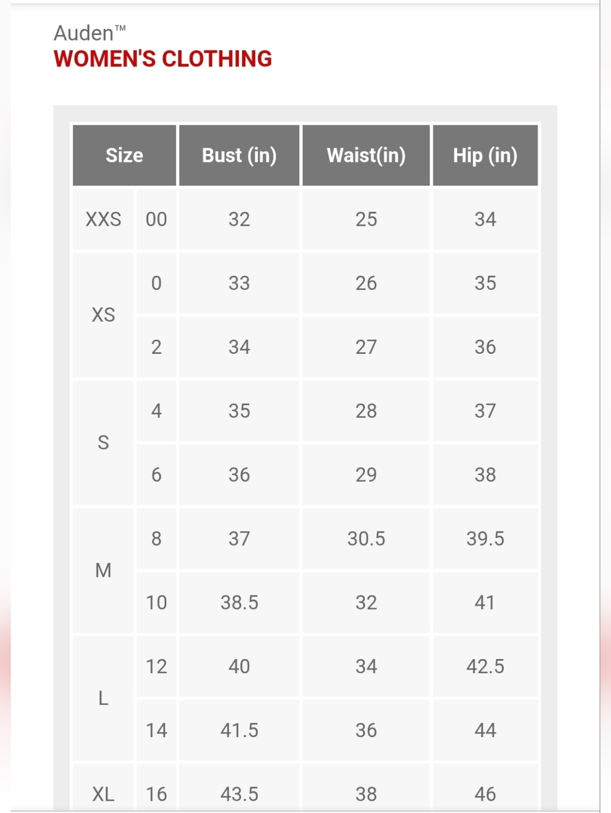Click the 39.5 hip measurement cell

pyautogui.click(x=485, y=539)
